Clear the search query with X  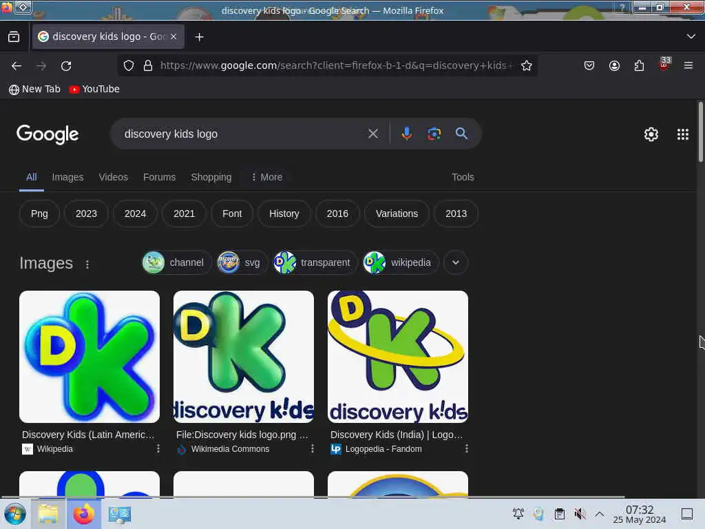[372, 134]
